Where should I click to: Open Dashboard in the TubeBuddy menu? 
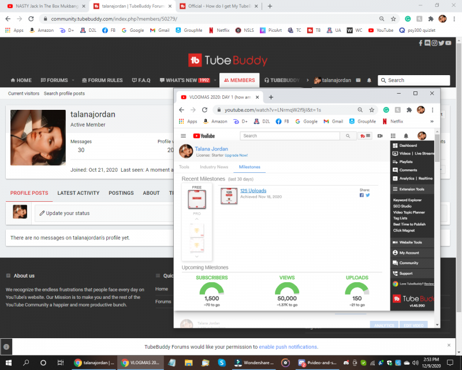click(x=408, y=146)
